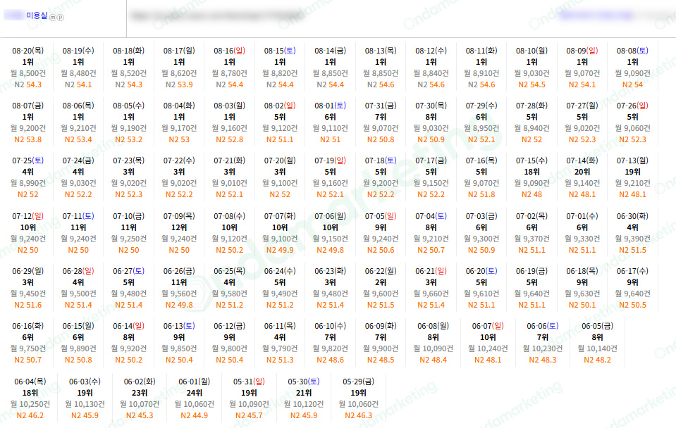Click N2 46.3 under 05-29(금)

pos(359,415)
